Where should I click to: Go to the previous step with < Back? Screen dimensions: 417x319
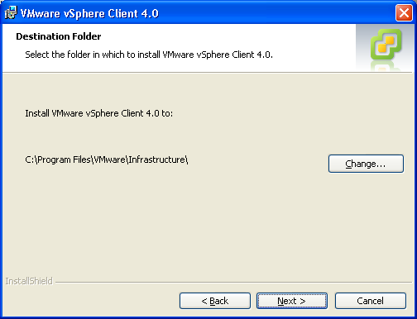pos(215,301)
